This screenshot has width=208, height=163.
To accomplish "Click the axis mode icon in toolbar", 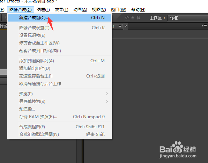I will pyautogui.click(x=127, y=18).
